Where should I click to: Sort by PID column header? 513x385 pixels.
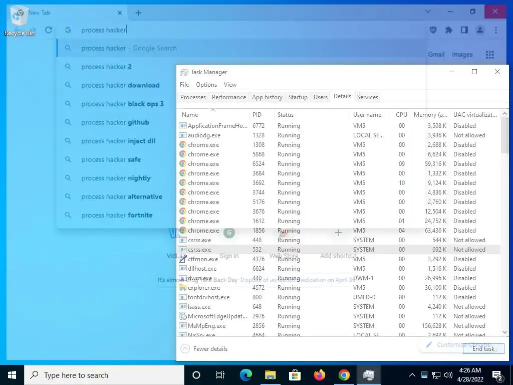tap(262, 115)
